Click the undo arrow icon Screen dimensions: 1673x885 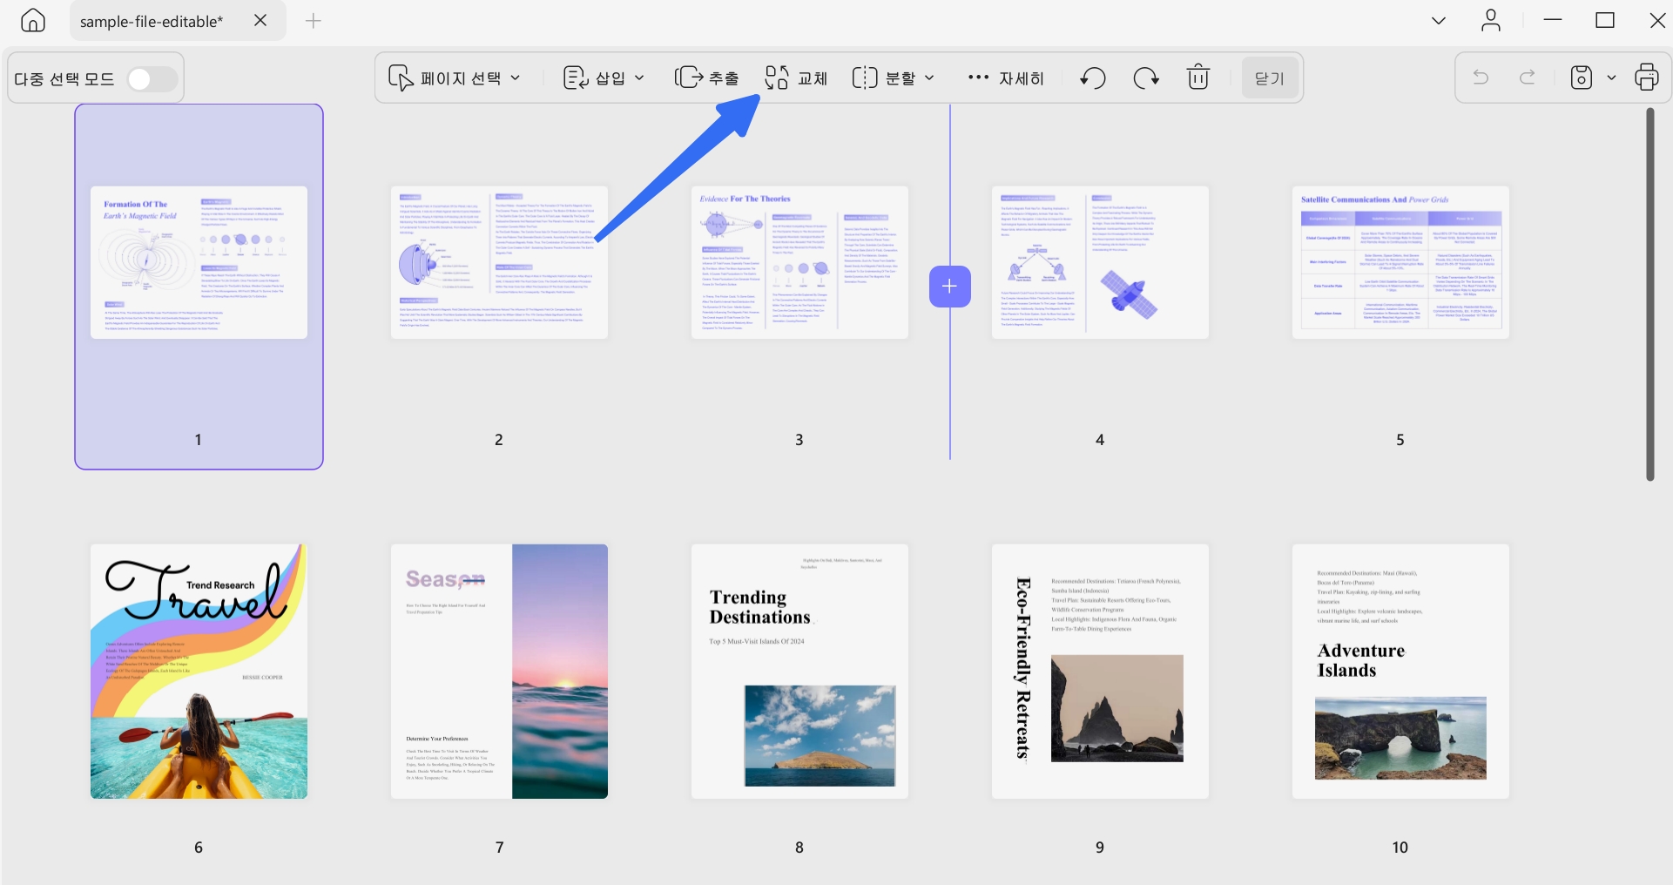click(1481, 78)
